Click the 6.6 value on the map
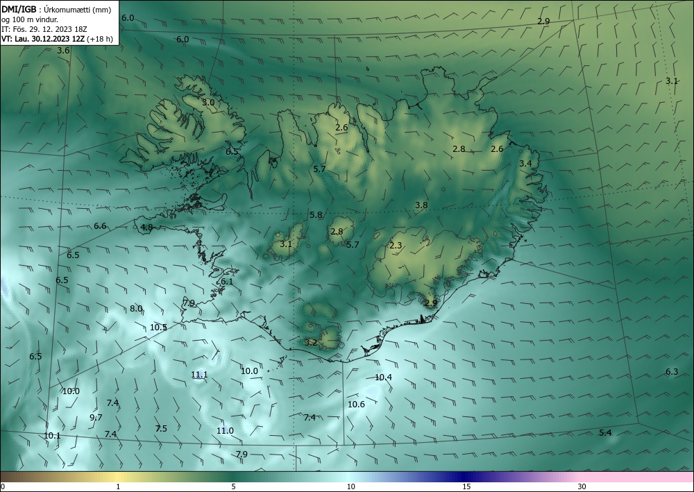The height and width of the screenshot is (492, 694). [100, 226]
